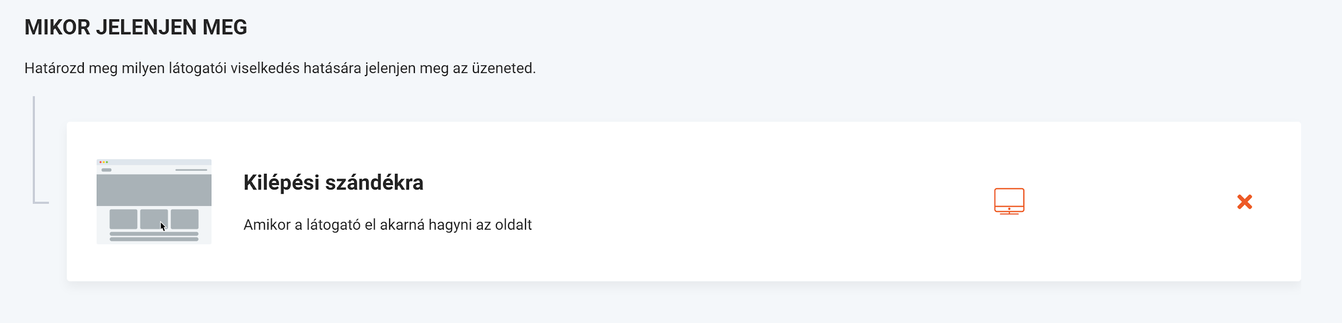Click the mouse cursor in the illustration
Viewport: 1342px width, 323px height.
click(x=163, y=226)
